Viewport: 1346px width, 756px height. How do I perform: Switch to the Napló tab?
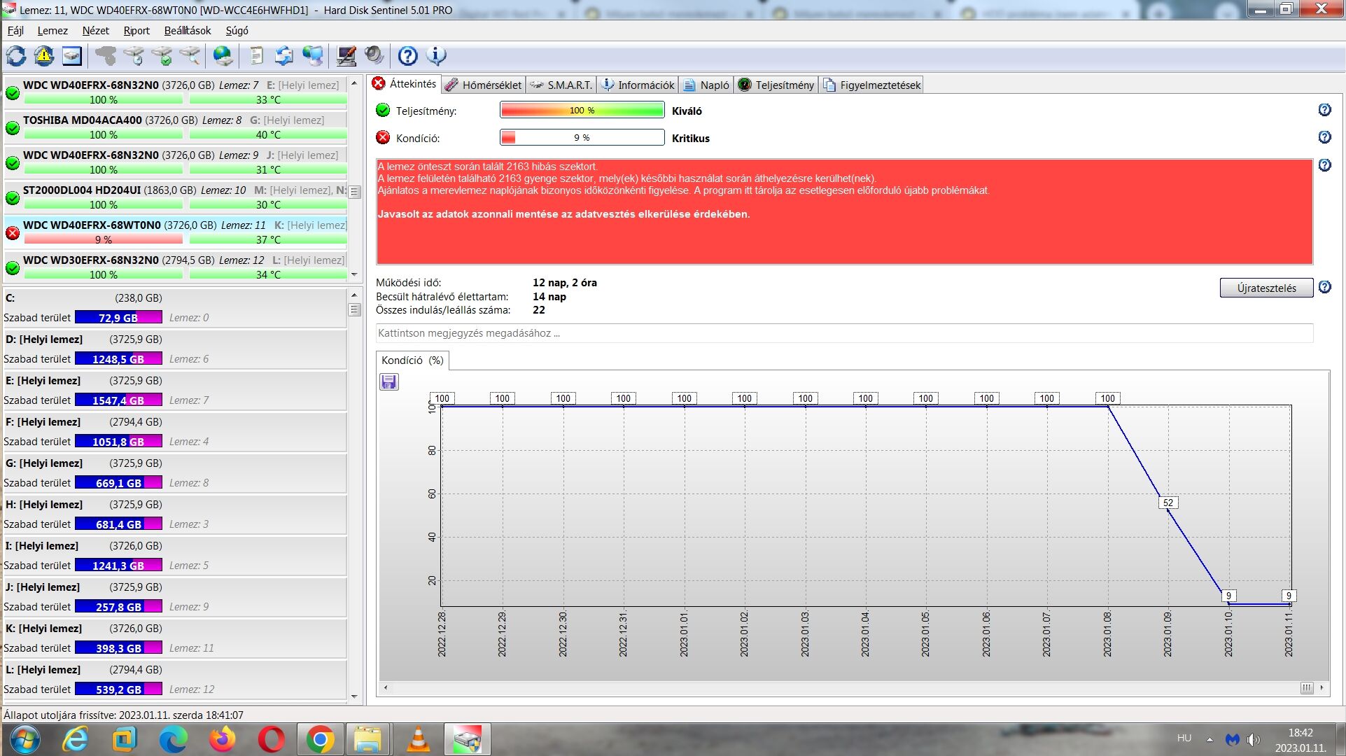pyautogui.click(x=706, y=85)
